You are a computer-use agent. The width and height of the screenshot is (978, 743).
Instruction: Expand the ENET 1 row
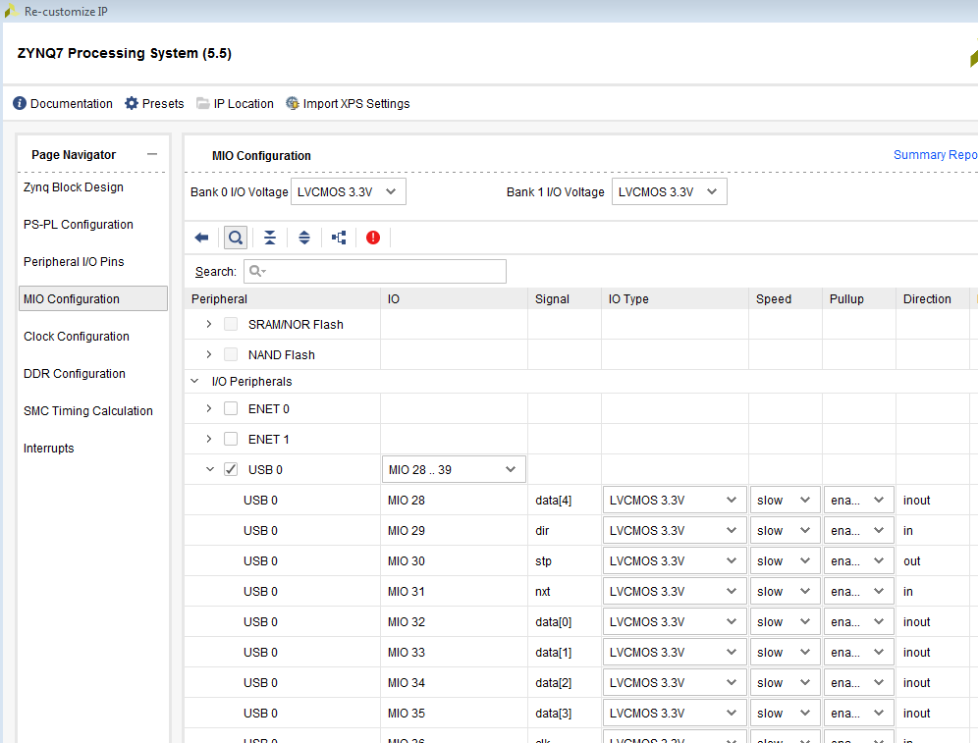click(x=209, y=440)
